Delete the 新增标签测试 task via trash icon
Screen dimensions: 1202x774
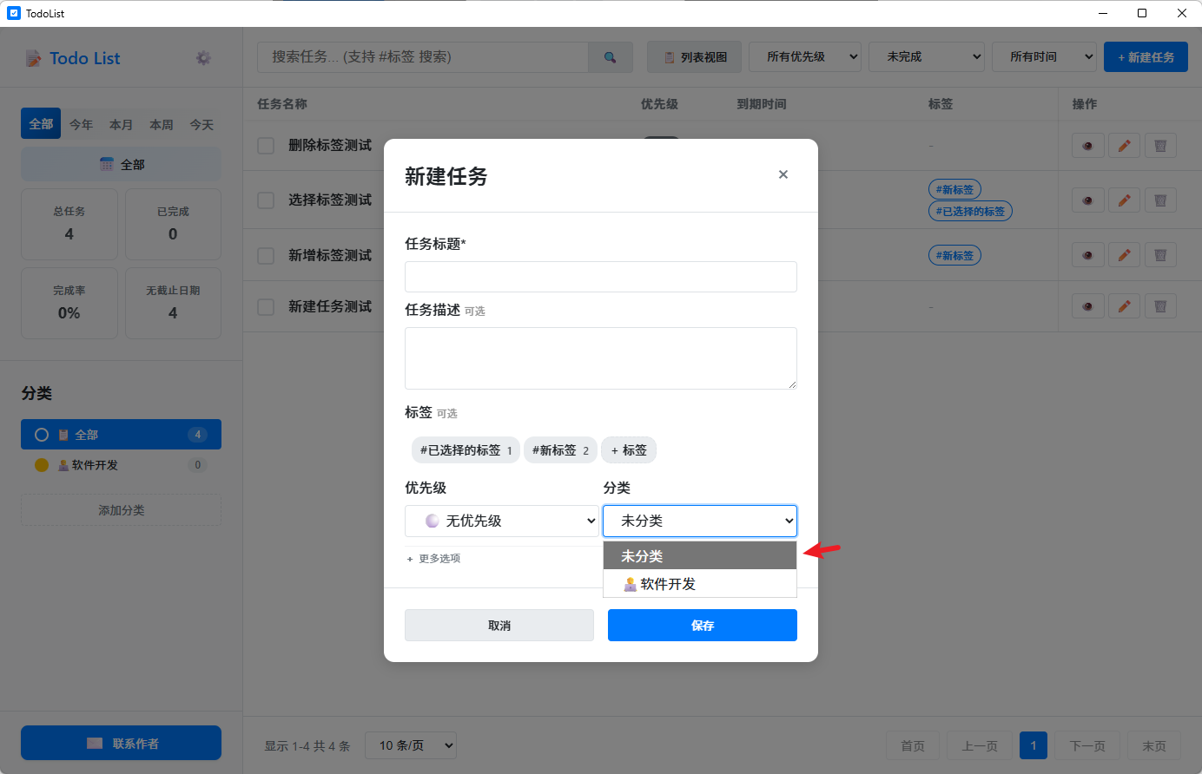pos(1160,255)
